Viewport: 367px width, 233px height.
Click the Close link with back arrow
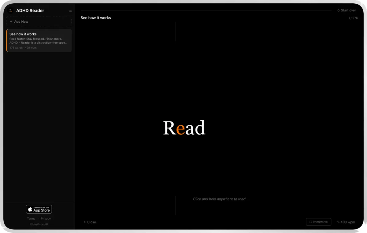click(x=90, y=222)
